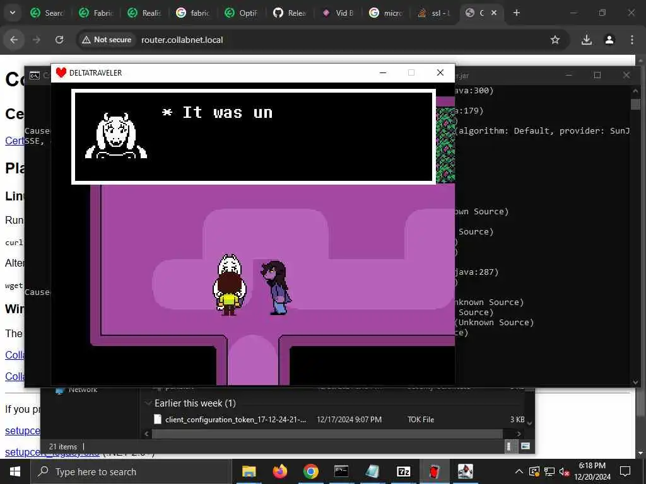Switch File Explorer to large icons view

click(x=526, y=446)
